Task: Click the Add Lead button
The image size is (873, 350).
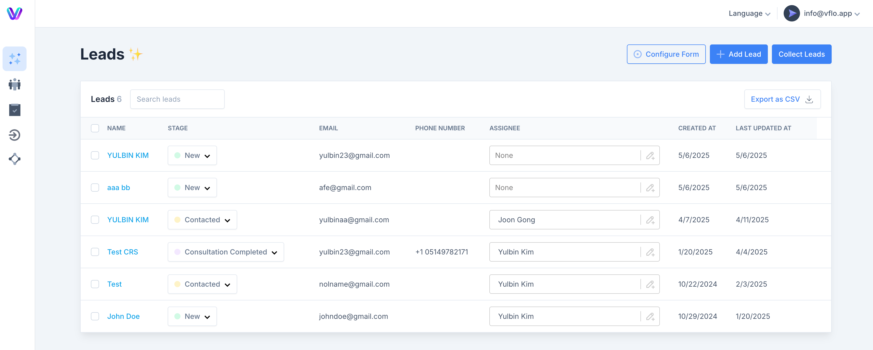Action: tap(739, 54)
